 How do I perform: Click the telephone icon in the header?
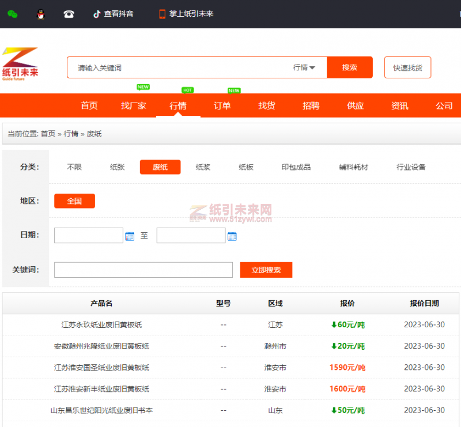(69, 14)
